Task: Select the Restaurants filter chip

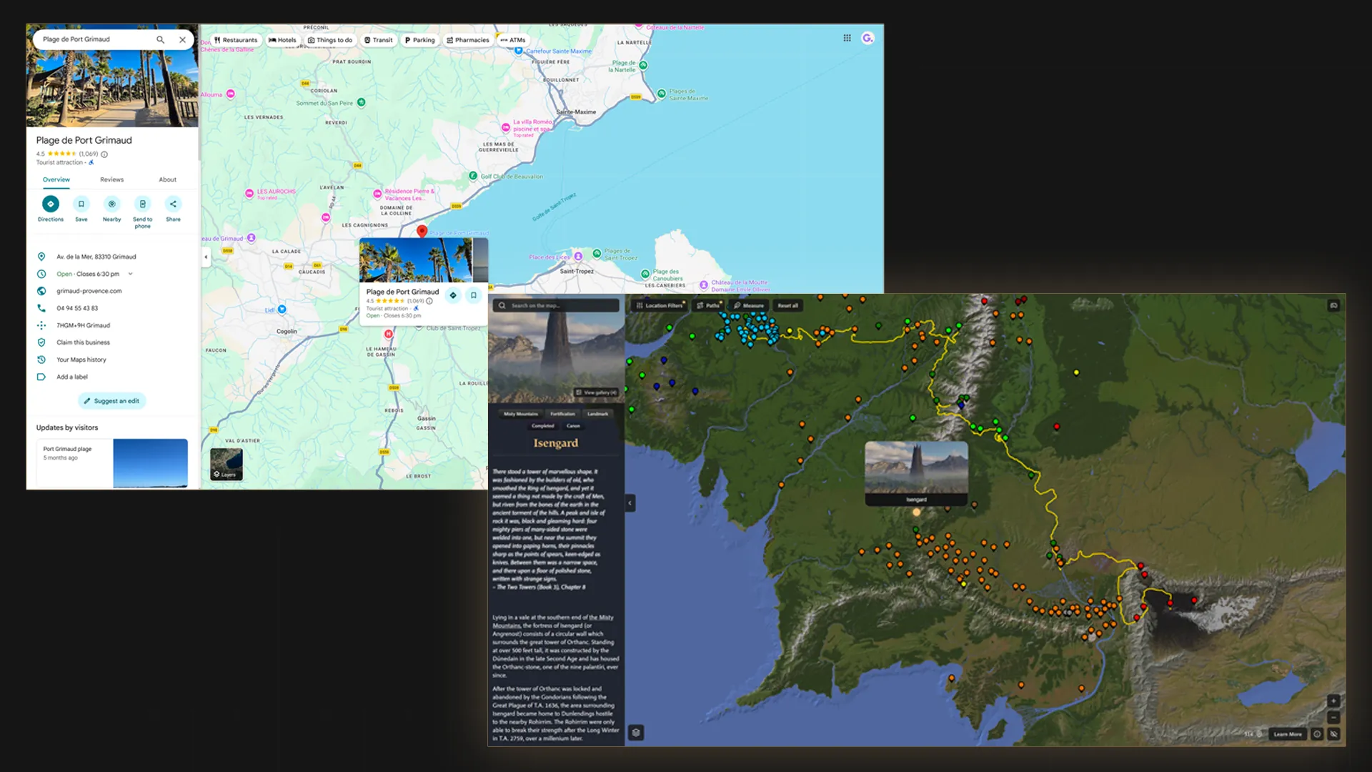Action: point(236,40)
